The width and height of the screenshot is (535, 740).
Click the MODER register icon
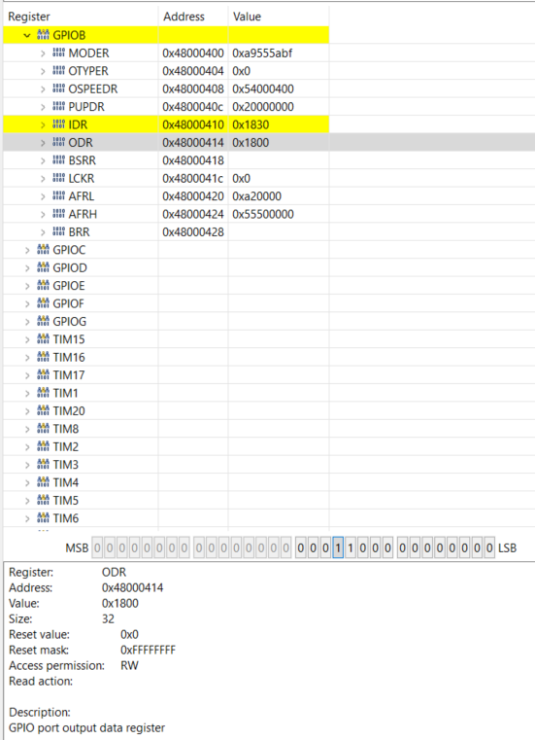58,53
